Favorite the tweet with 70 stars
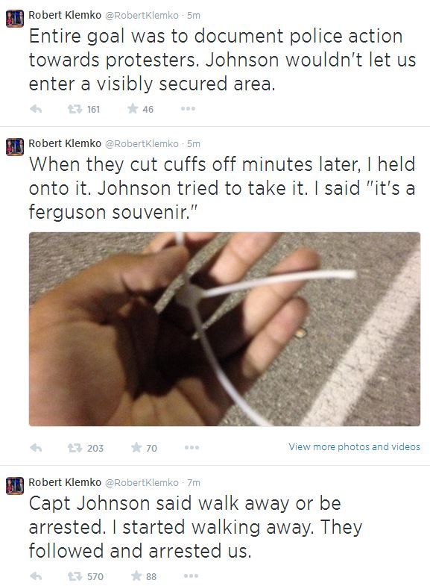The height and width of the screenshot is (586, 430). pos(136,447)
